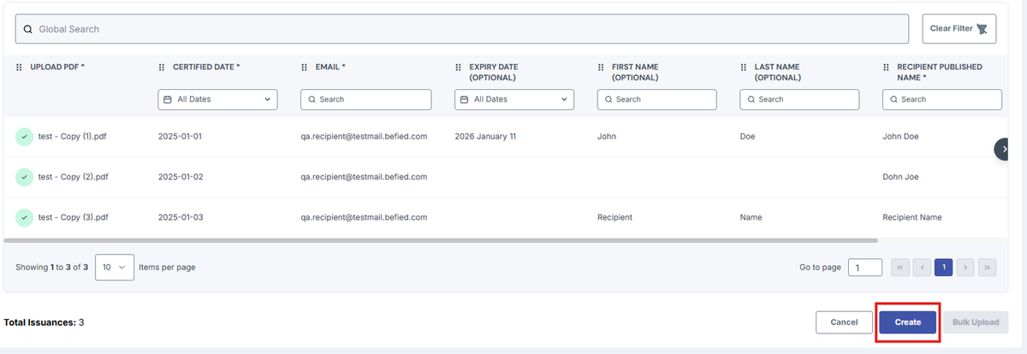Click the dark arrow to scroll table right
This screenshot has height=354, width=1027.
pyautogui.click(x=1002, y=149)
